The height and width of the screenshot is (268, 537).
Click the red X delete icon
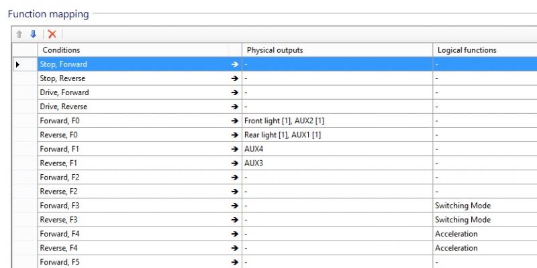(x=52, y=34)
